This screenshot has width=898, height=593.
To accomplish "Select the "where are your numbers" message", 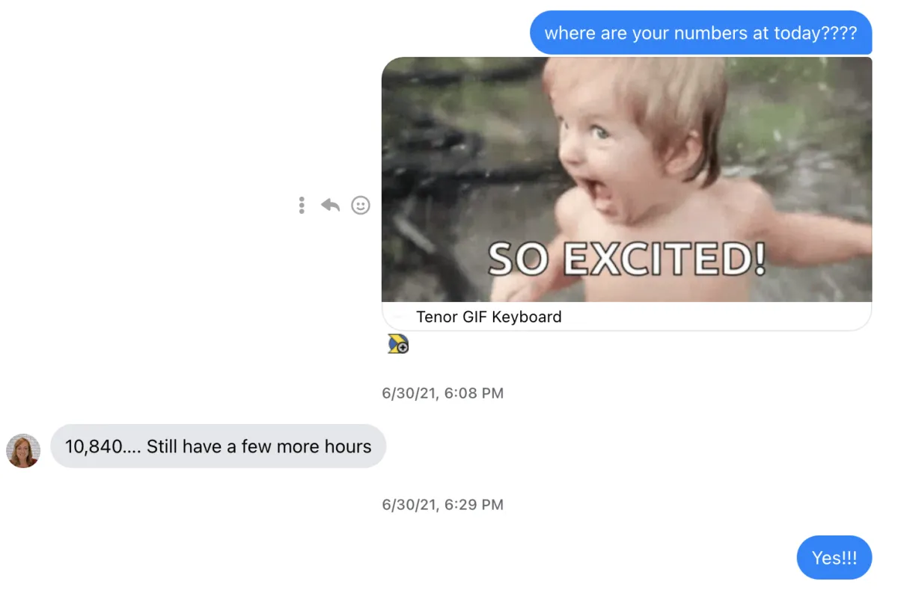I will point(700,33).
